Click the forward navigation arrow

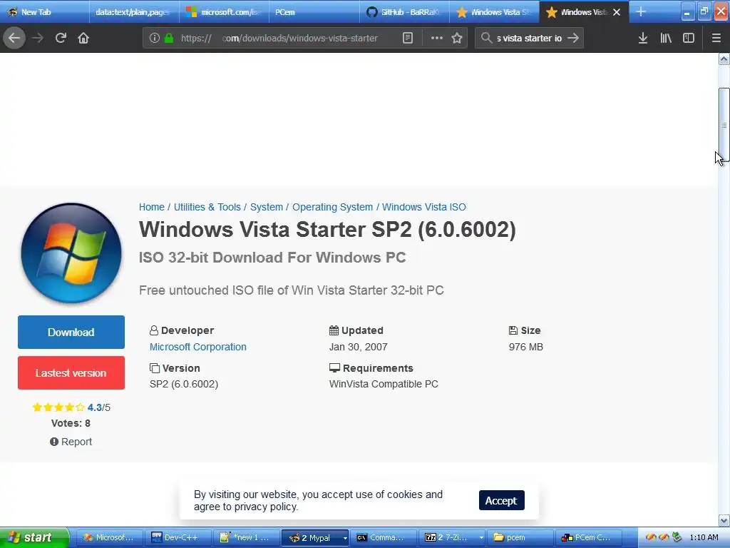click(x=38, y=38)
